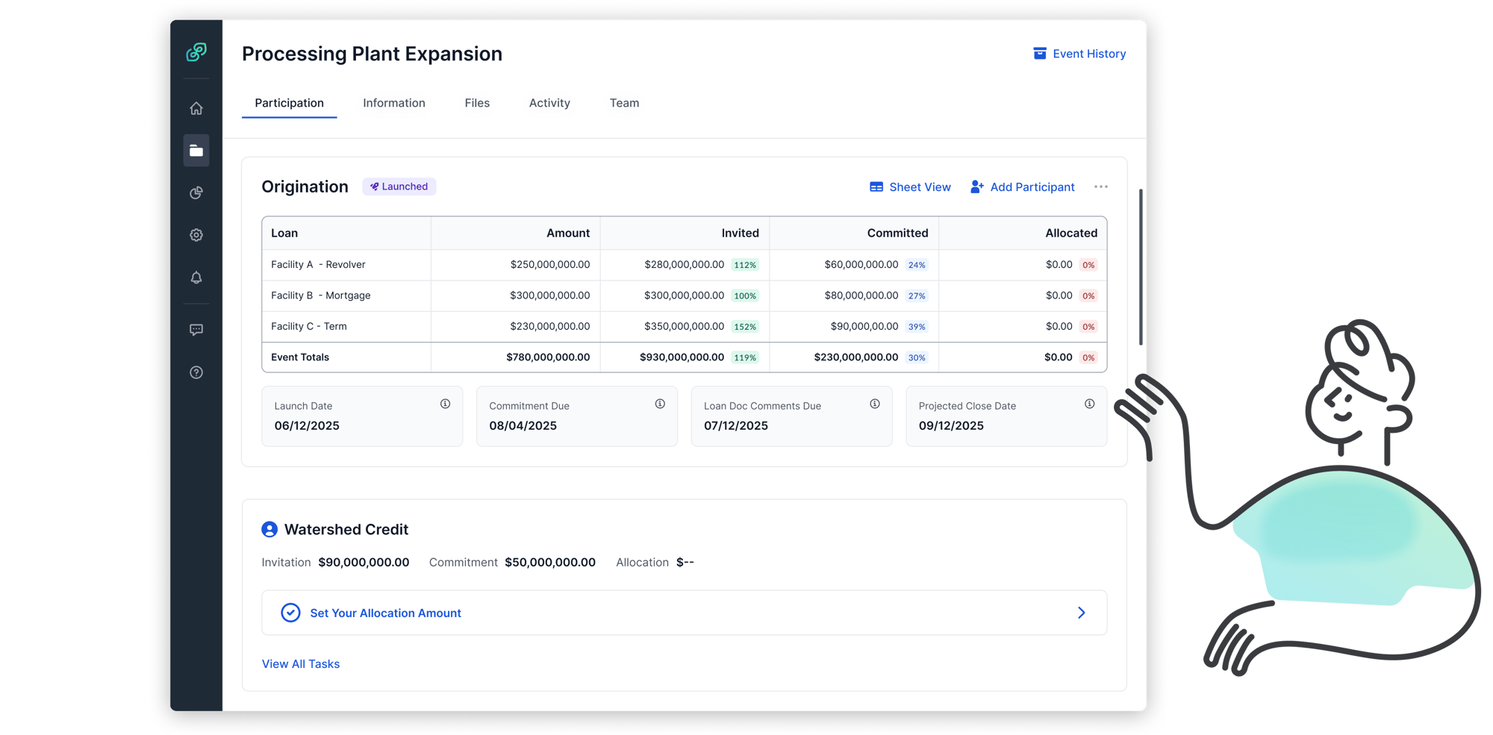
Task: Click the info icon on Loan Doc Comments Due
Action: coord(875,404)
